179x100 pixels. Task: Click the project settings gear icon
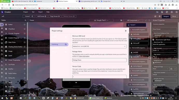tap(160, 16)
